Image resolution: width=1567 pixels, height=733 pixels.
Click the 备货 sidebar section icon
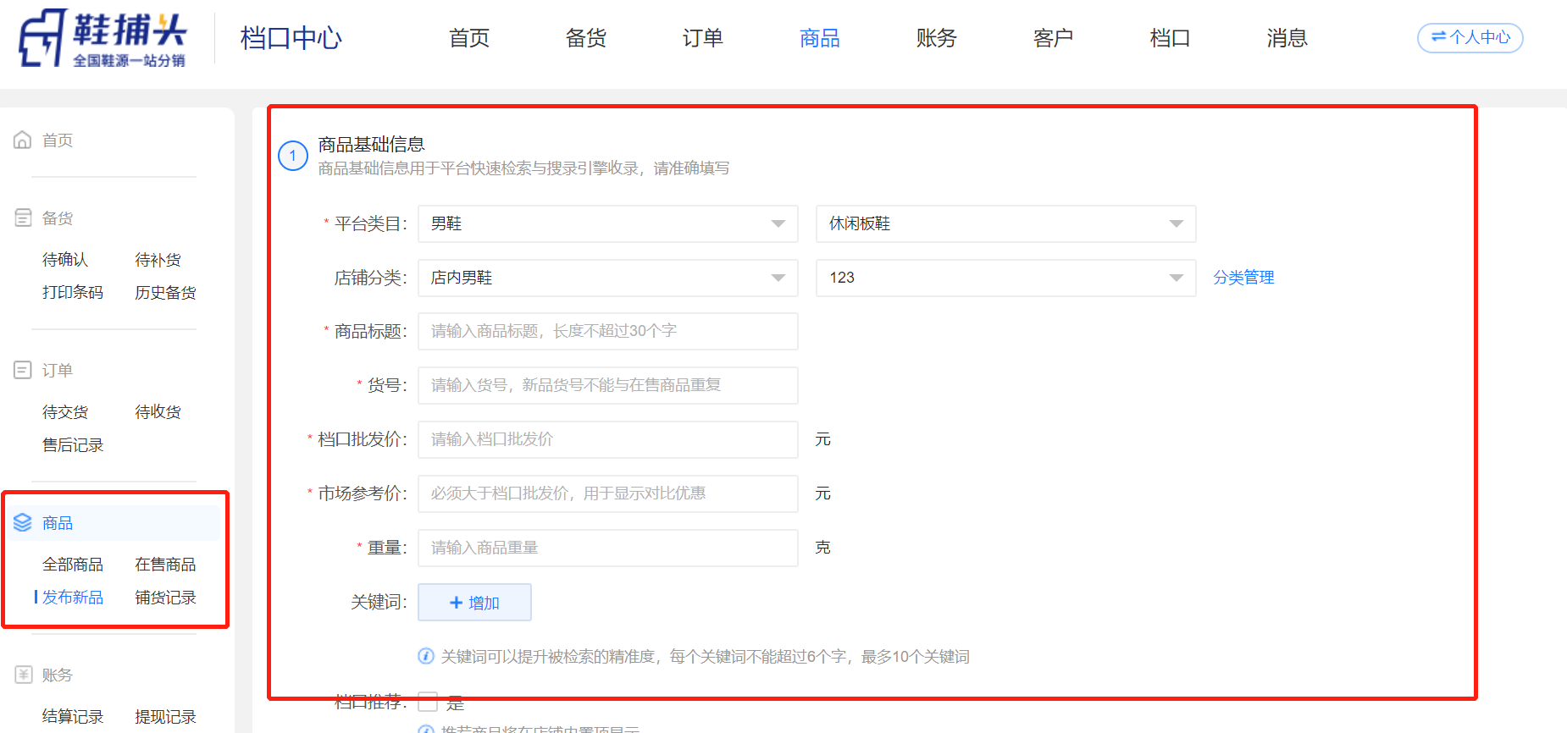(23, 218)
